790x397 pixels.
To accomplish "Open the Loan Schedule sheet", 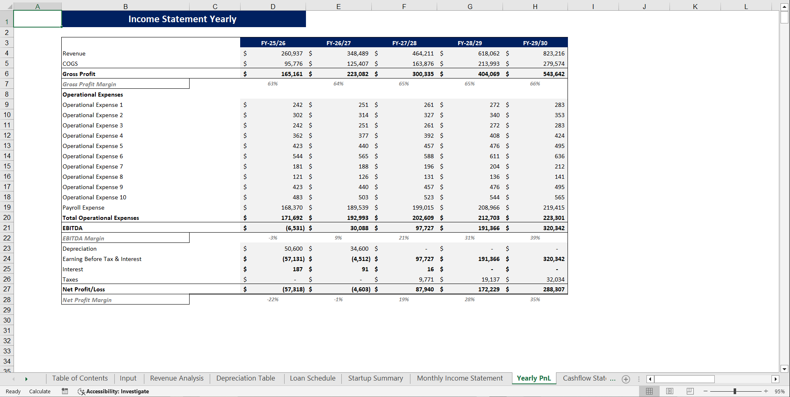I will (312, 378).
